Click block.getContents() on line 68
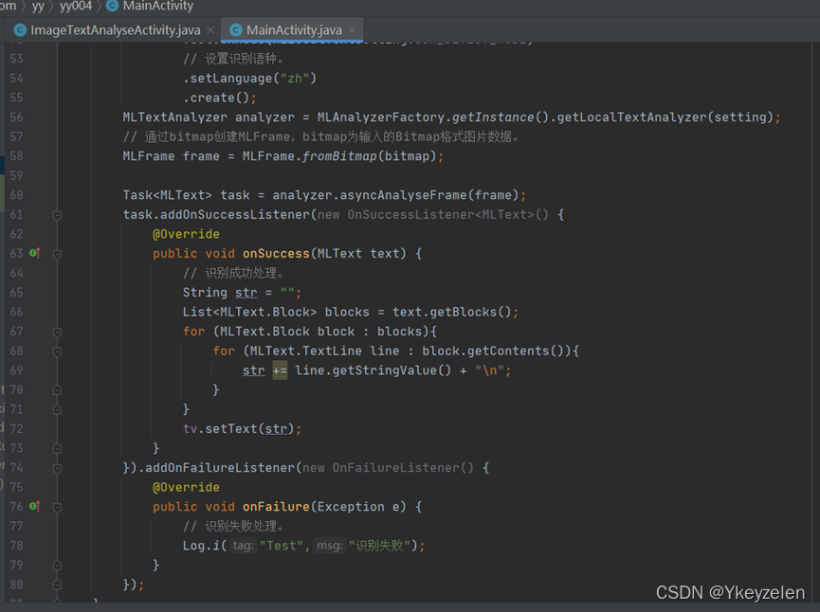The width and height of the screenshot is (820, 612). tap(493, 351)
